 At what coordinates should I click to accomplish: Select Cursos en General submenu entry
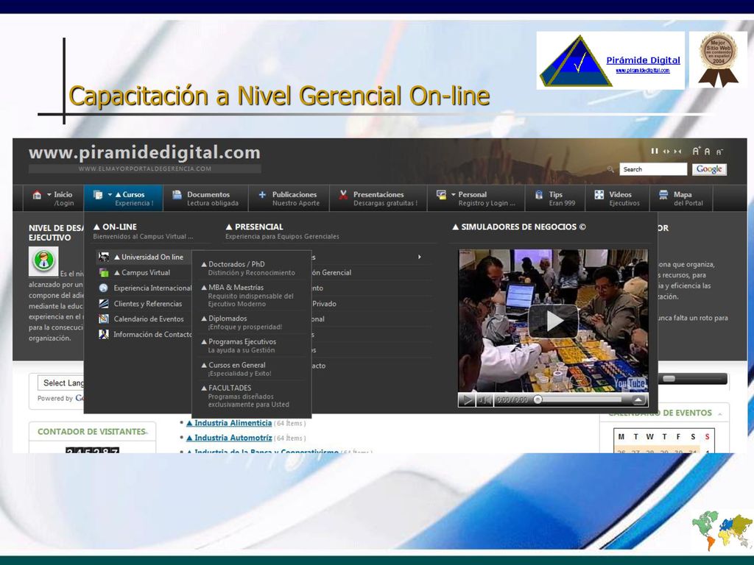pos(251,369)
